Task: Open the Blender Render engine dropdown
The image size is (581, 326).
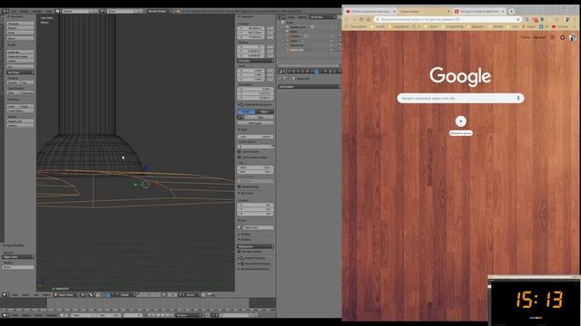Action: [160, 11]
